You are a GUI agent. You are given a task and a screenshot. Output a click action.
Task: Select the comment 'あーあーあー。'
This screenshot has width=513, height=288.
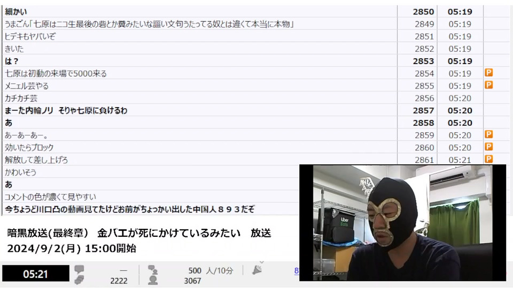tap(27, 135)
